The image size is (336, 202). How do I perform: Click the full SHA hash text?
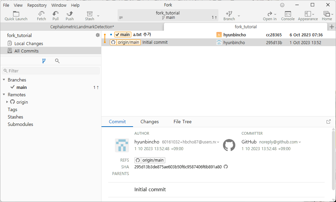coord(178,167)
